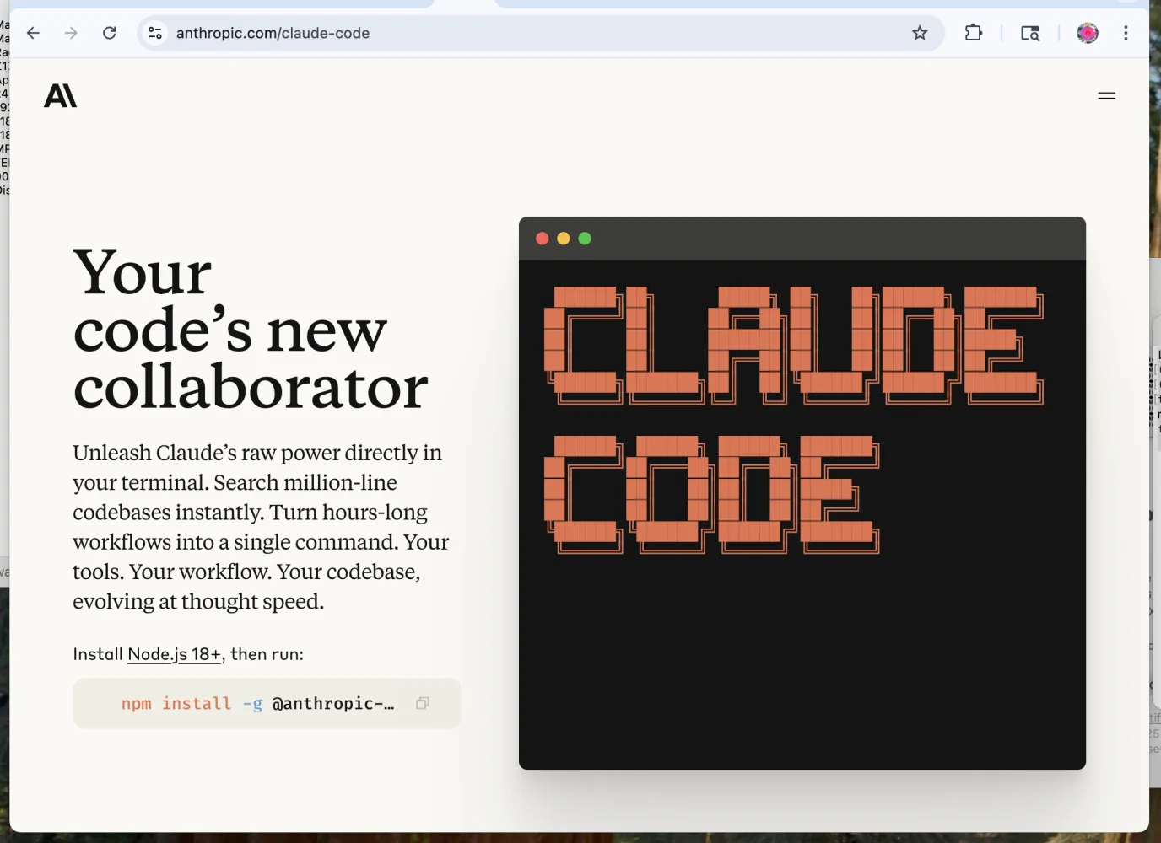Open the Extensions puzzle icon
This screenshot has width=1161, height=843.
pos(974,33)
